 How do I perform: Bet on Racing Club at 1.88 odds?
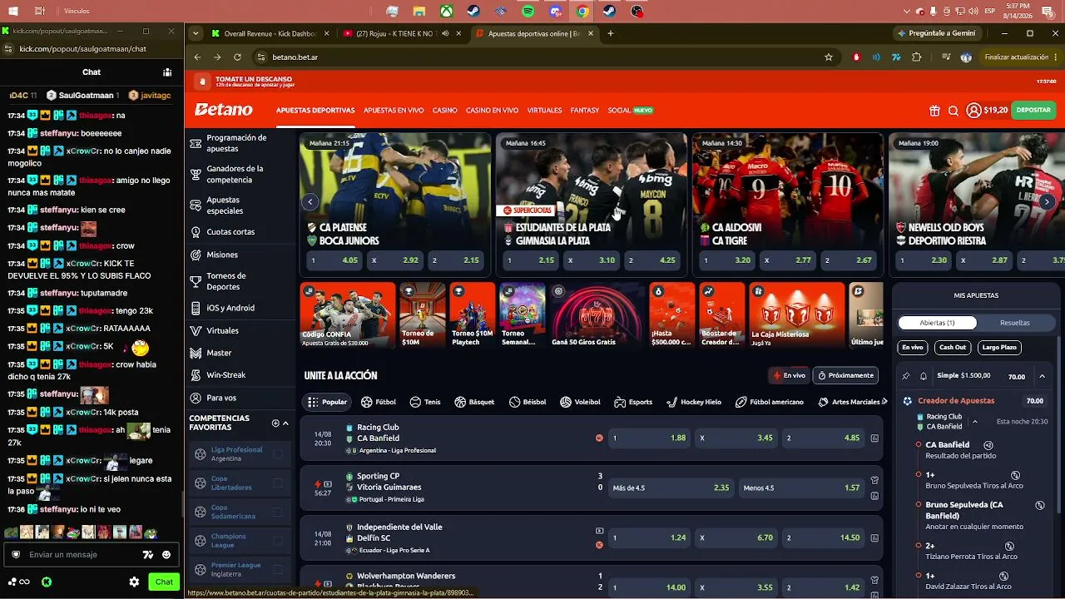[x=649, y=438]
